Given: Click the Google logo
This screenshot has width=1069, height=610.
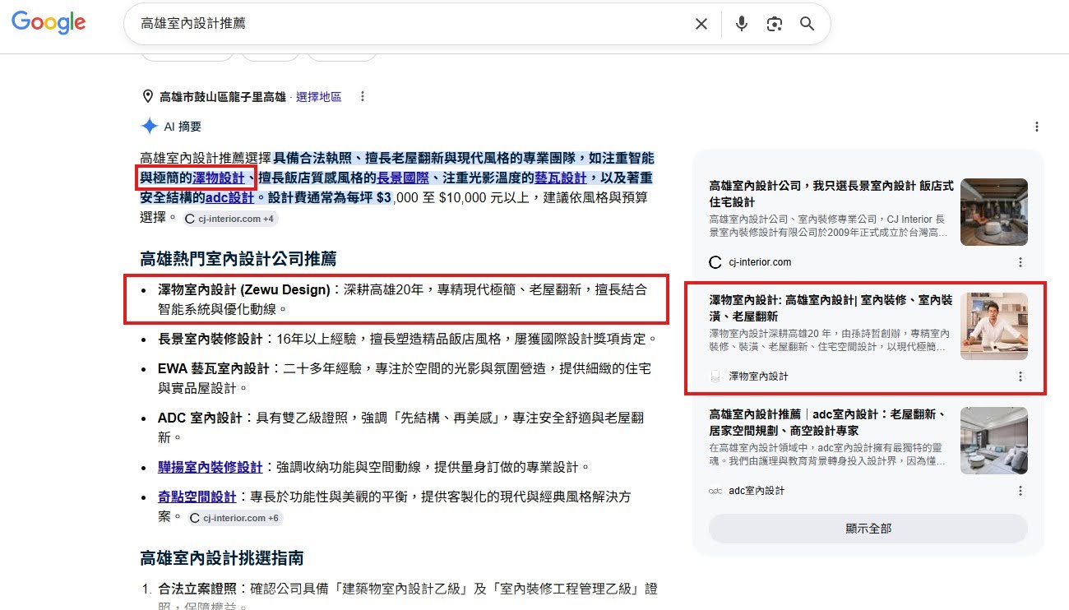Looking at the screenshot, I should click(49, 23).
